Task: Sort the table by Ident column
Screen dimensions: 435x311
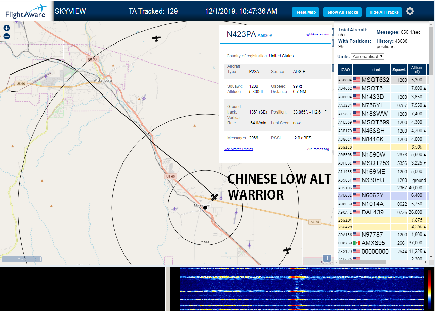Action: 375,70
